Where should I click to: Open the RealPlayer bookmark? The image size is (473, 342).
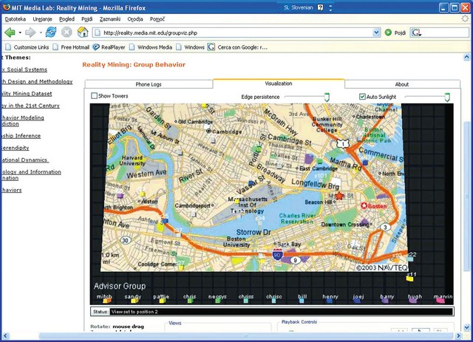tap(109, 47)
